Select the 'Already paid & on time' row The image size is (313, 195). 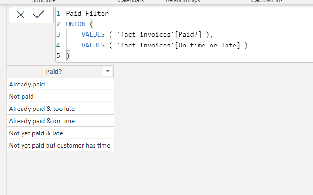click(60, 121)
